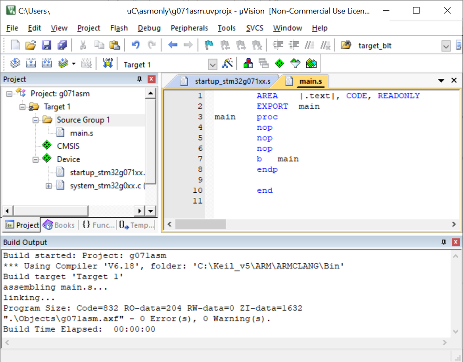Click the editor horizontal scrollbar thumb
Viewport: 463px width, 362px height.
click(201, 224)
